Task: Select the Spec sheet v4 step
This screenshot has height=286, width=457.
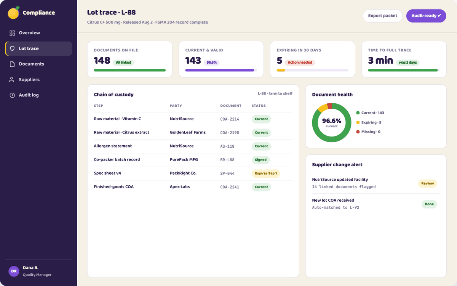Action: [x=107, y=173]
